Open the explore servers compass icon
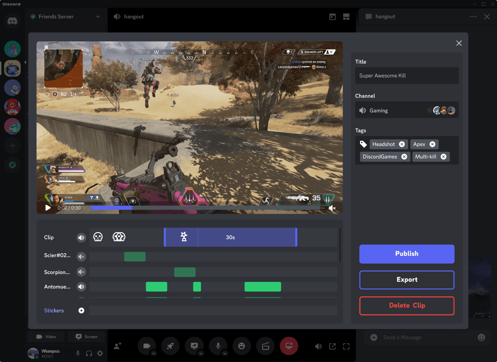Viewport: 497px width, 362px height. (x=12, y=164)
